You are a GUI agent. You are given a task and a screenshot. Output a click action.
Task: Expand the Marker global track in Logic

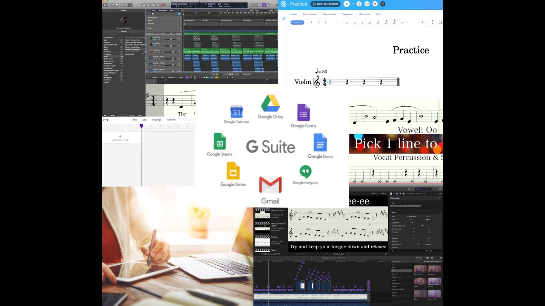coord(181,20)
